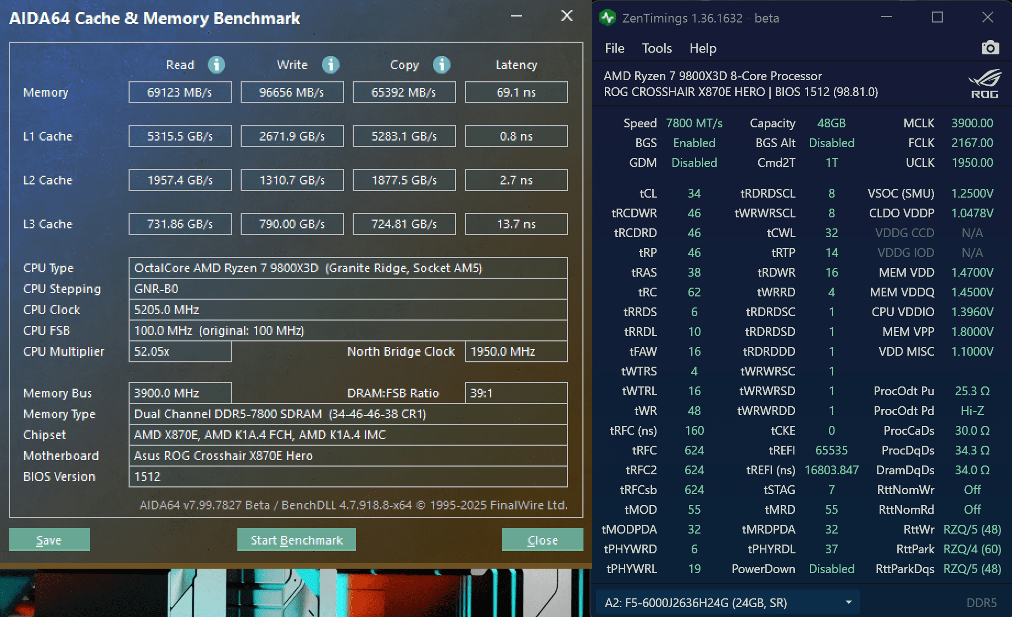Click the Read info icon
Screen dimensions: 1012x617
click(x=216, y=65)
